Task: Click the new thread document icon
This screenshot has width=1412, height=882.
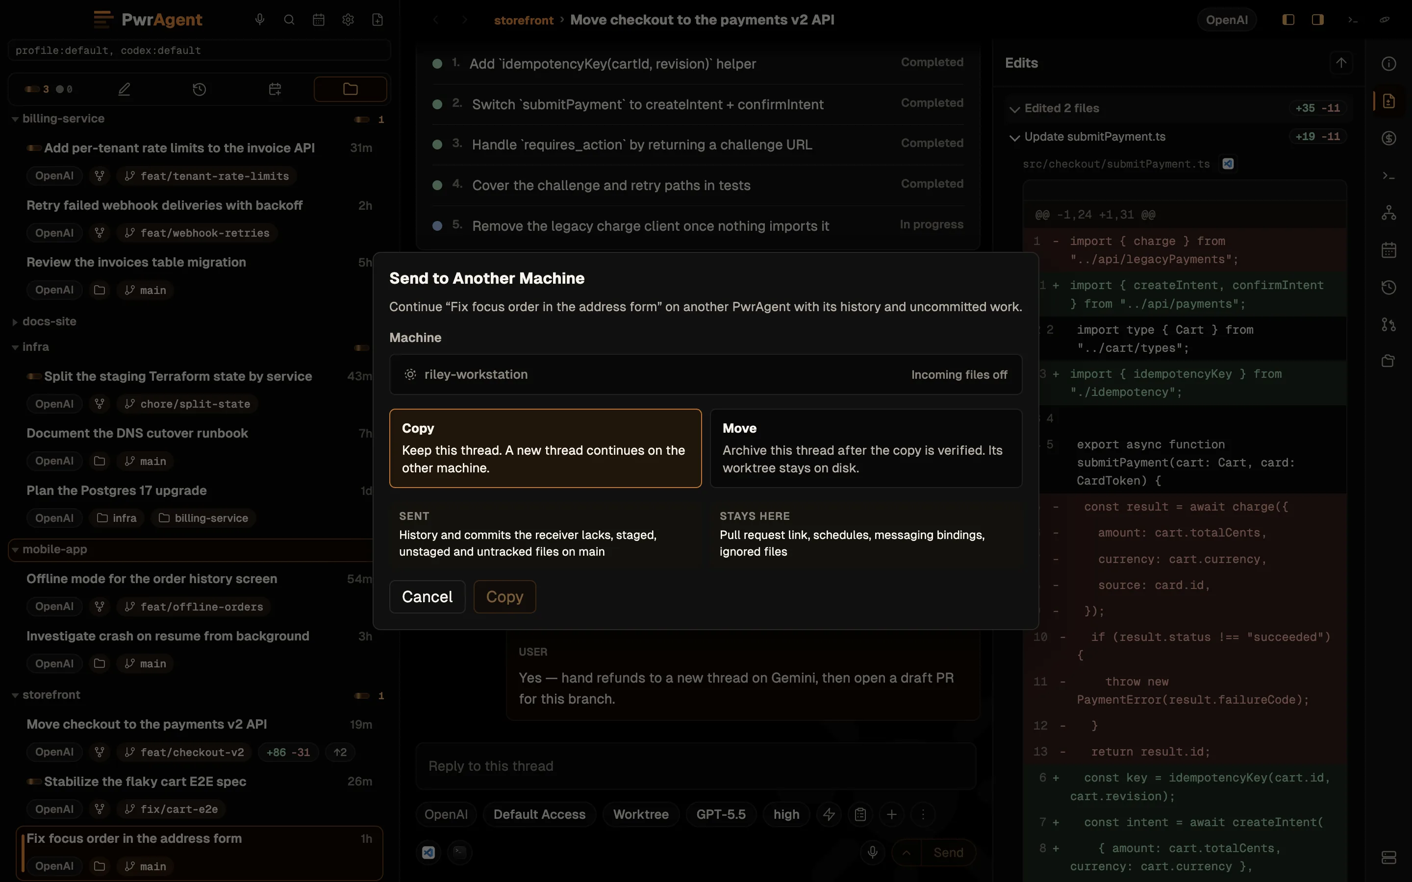Action: coord(378,20)
